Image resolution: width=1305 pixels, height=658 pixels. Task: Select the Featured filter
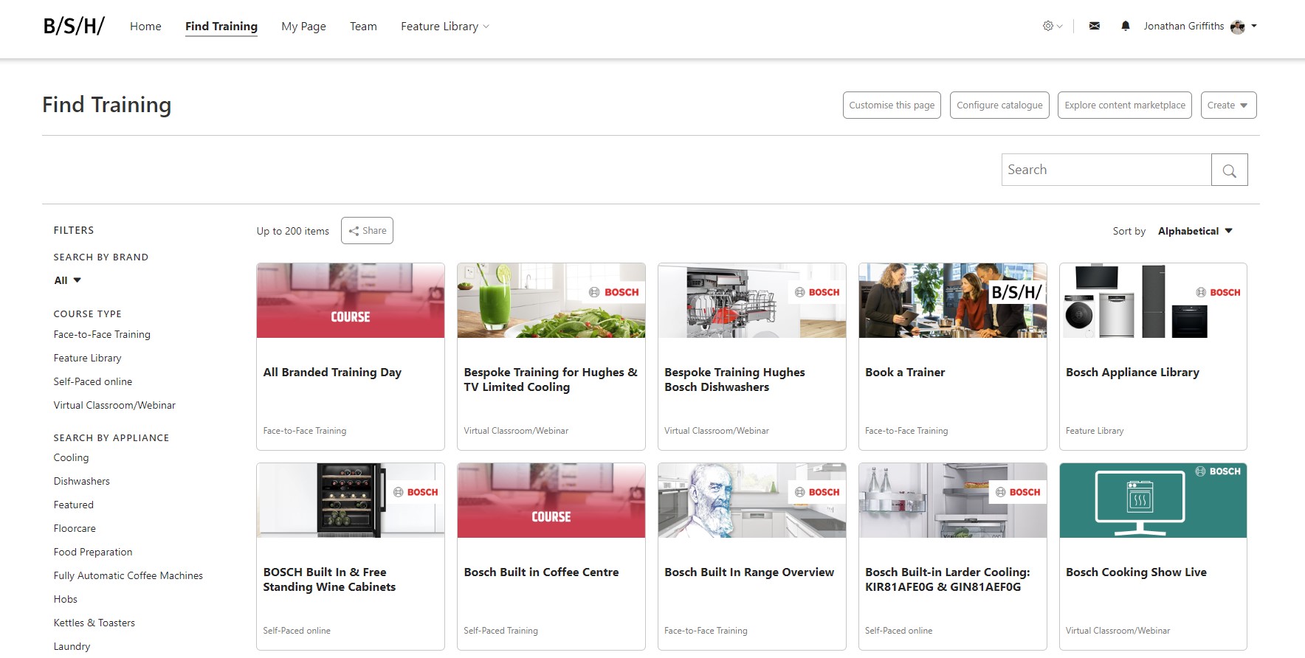(73, 505)
